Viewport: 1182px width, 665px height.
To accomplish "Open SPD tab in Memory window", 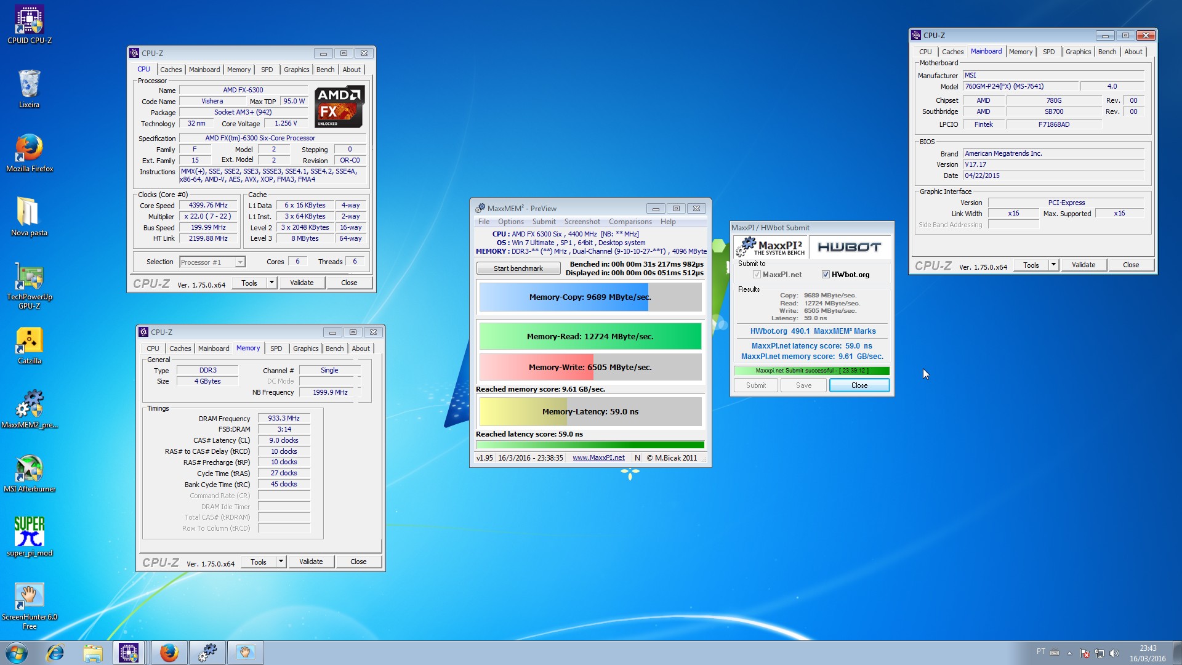I will [276, 349].
